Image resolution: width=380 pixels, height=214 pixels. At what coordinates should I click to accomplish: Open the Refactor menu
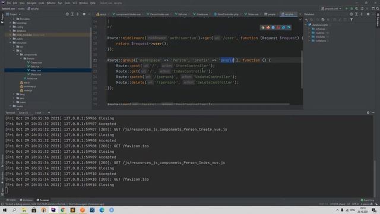[51, 3]
